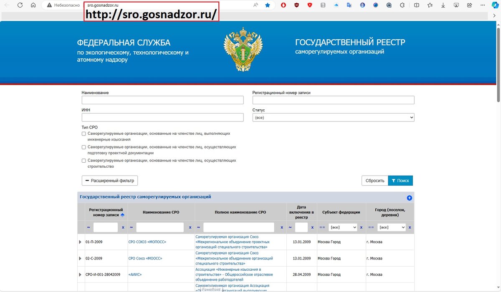Select the date cell 28.04.2009
Image resolution: width=501 pixels, height=292 pixels.
pyautogui.click(x=301, y=274)
